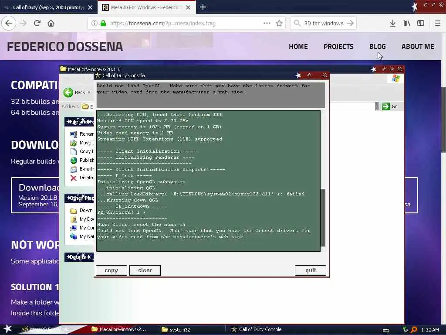Click tray magnifier icon near clock
The image size is (446, 335).
point(414,330)
